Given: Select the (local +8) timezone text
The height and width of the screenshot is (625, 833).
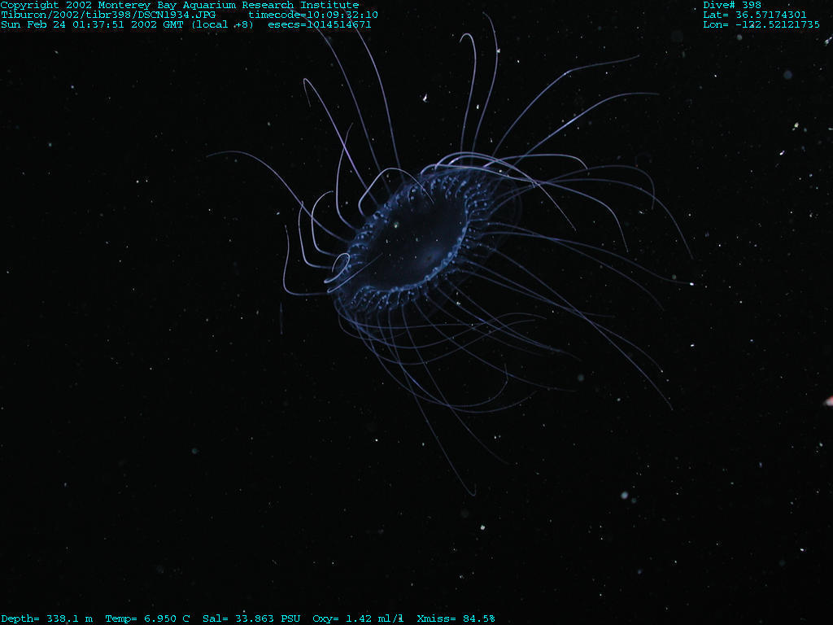Looking at the screenshot, I should 222,24.
